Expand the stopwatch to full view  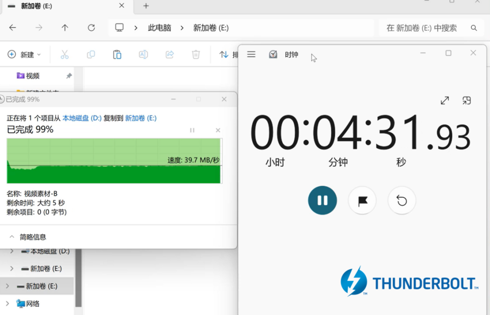(x=445, y=100)
